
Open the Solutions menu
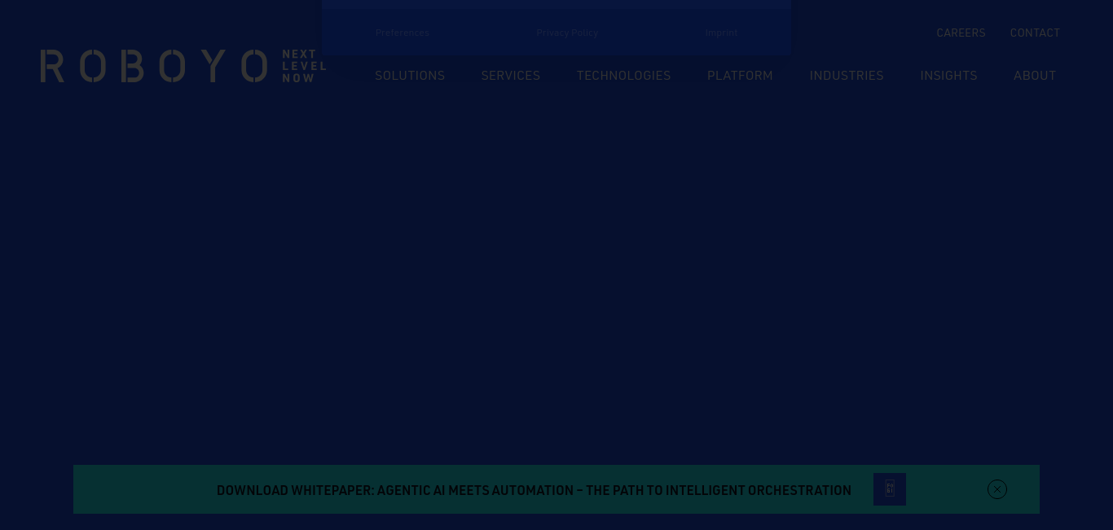tap(410, 76)
